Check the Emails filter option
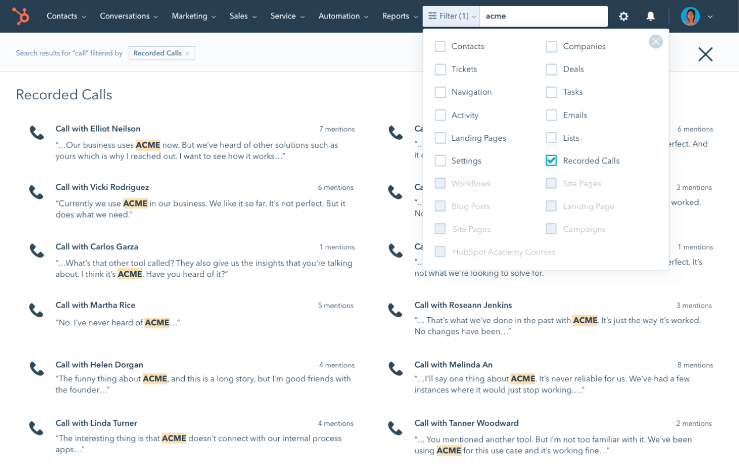Image resolution: width=739 pixels, height=469 pixels. coord(551,115)
